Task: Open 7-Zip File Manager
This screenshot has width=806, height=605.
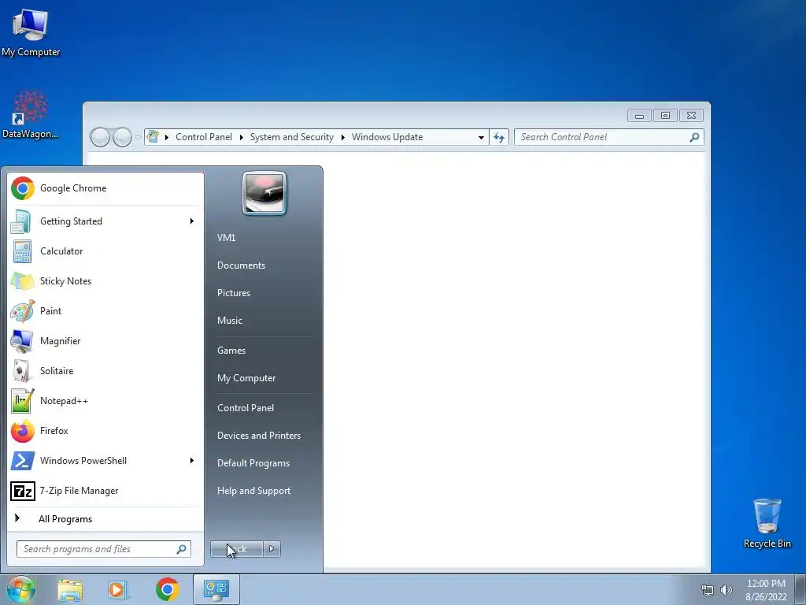Action: [x=105, y=491]
